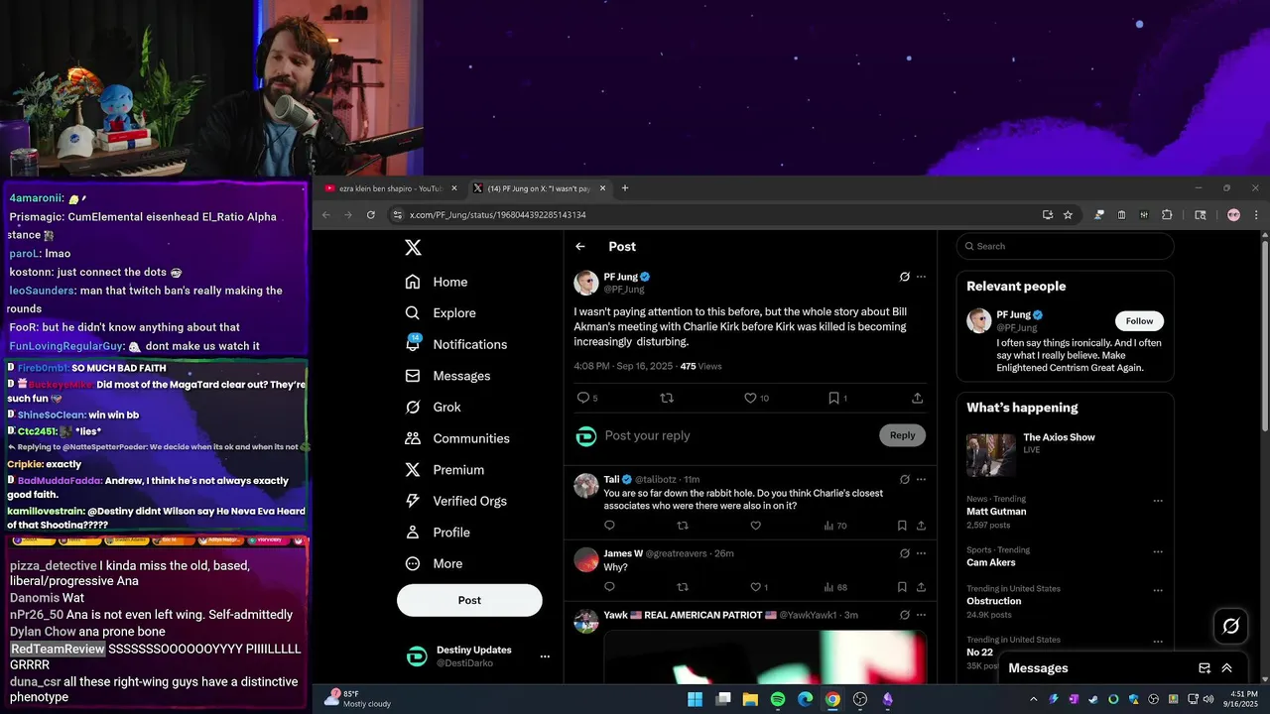Click the reply icon on James W's comment

[x=609, y=587]
